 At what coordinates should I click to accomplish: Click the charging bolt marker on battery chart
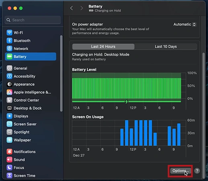(x=126, y=101)
